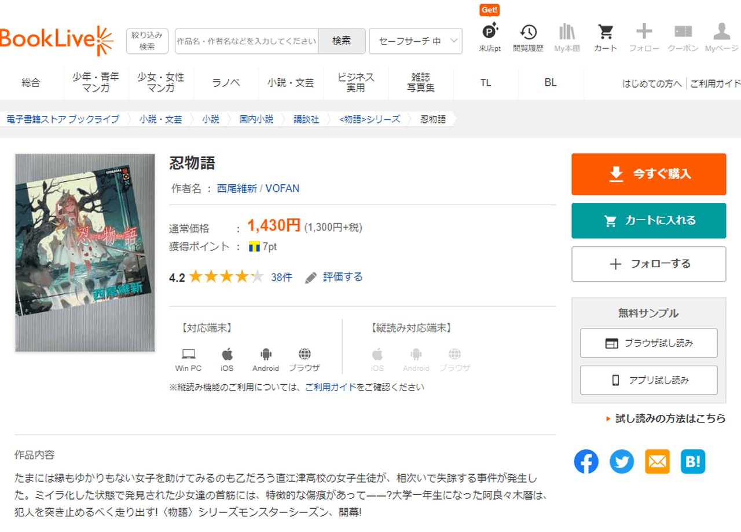Screen dimensions: 741x532
Task: Open the cart icon in header
Action: click(605, 37)
